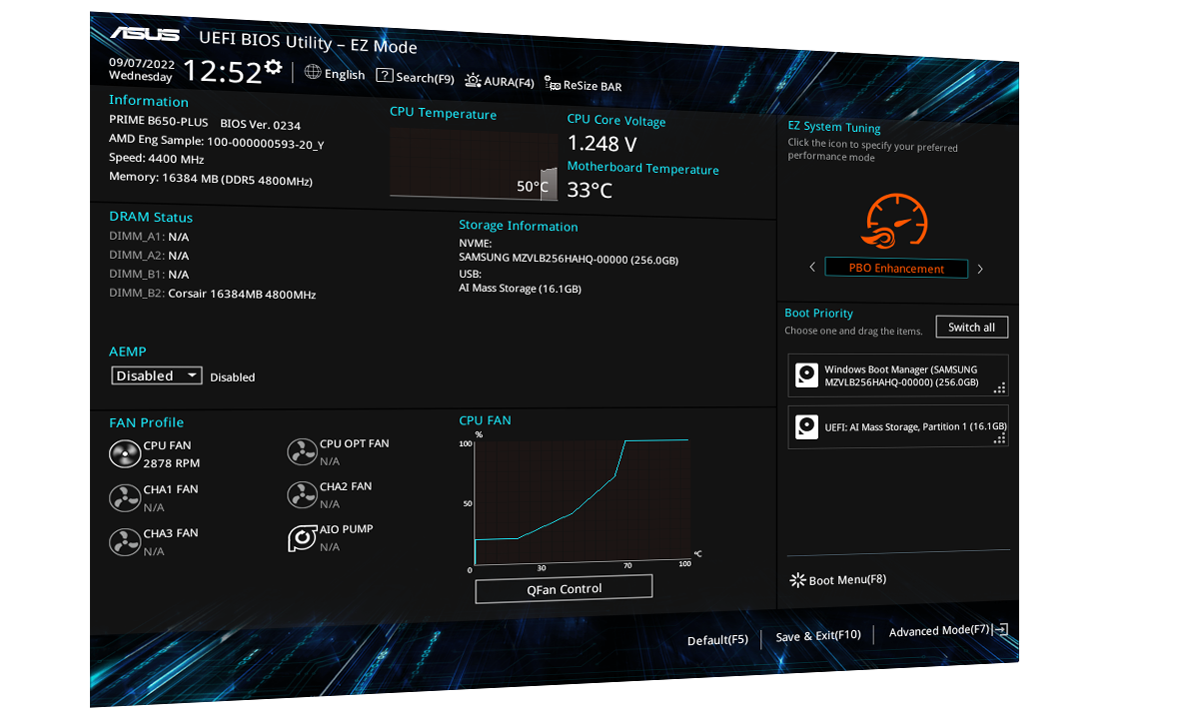
Task: Toggle ReSize BAR option
Action: (583, 86)
